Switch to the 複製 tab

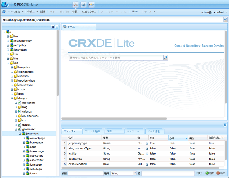[114, 131]
